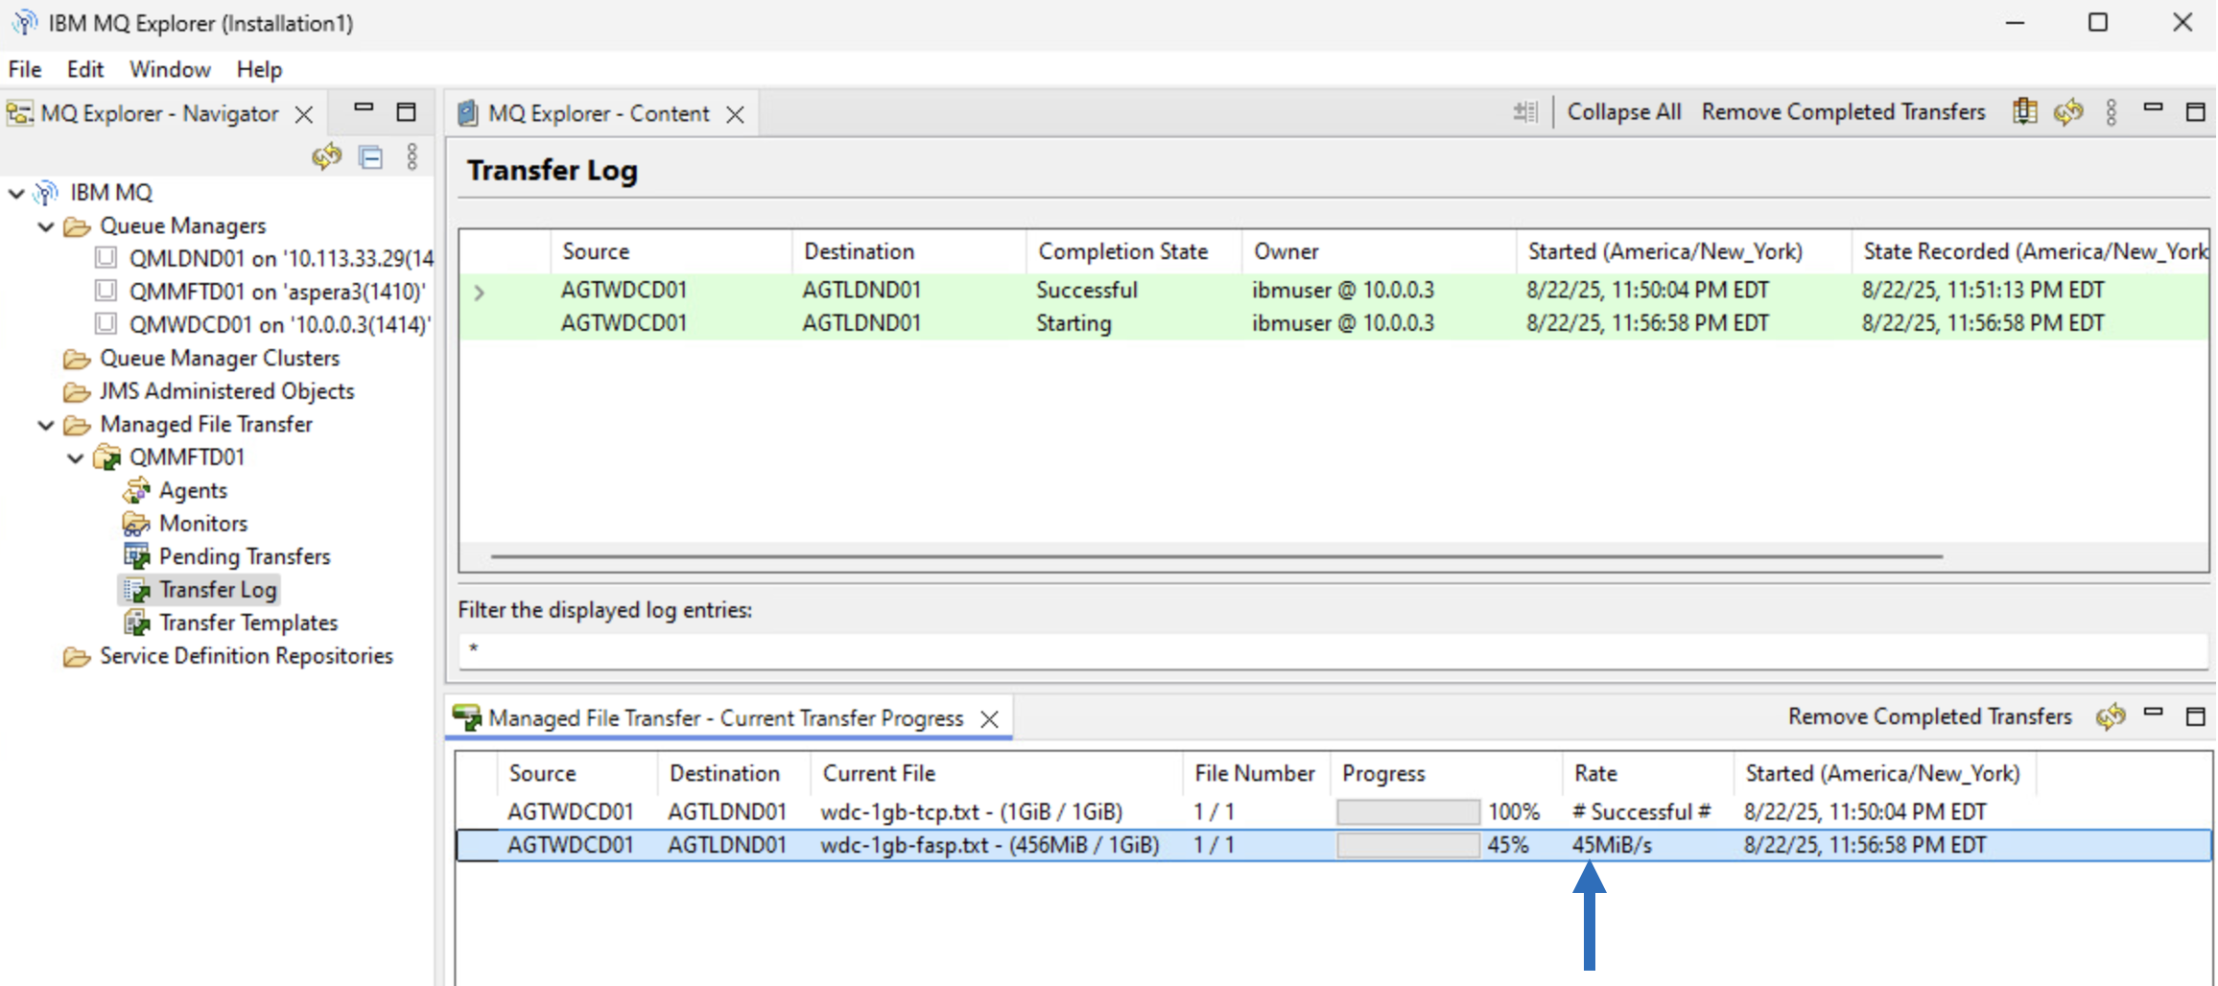
Task: Click the 45% progress bar for wdc-1gb-fasp.txt
Action: [x=1408, y=846]
